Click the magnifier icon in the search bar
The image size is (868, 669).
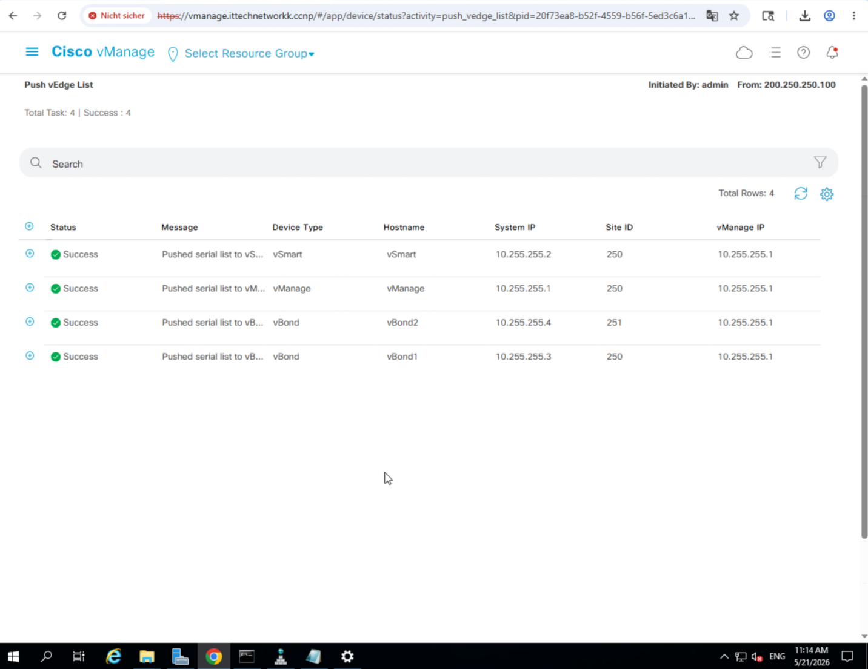click(x=36, y=163)
